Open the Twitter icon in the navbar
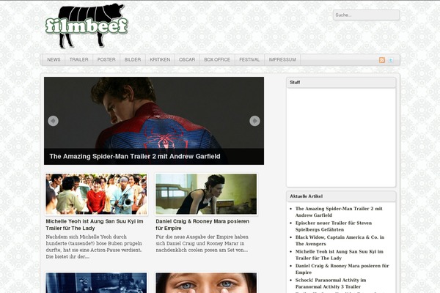Image resolution: width=440 pixels, height=293 pixels. point(391,60)
